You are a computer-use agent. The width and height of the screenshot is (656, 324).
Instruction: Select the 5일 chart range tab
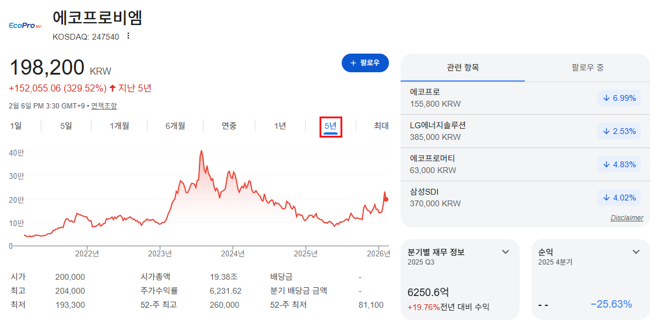(66, 125)
